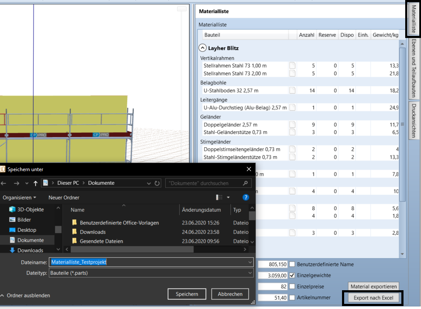Select Dokumente in navigation pane
The width and height of the screenshot is (421, 309).
tap(26, 240)
